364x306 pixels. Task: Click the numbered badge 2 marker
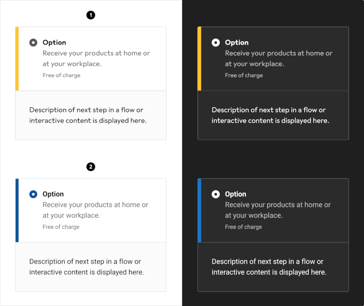click(91, 167)
